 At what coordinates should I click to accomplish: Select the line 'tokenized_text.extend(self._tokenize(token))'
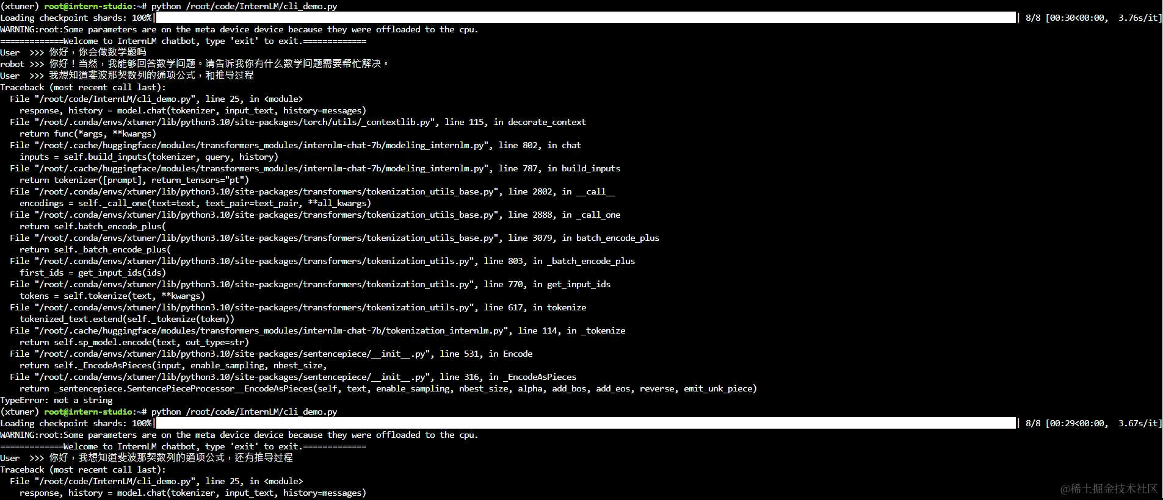pos(127,319)
